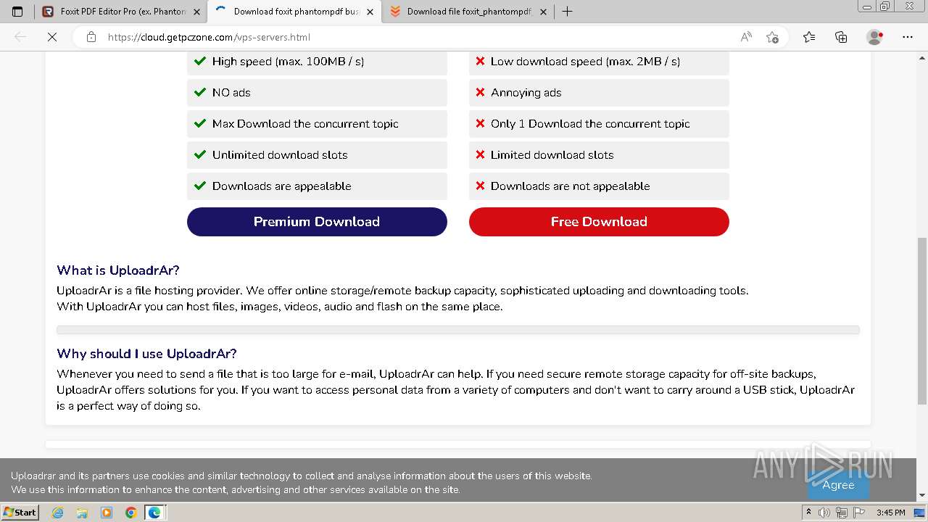Viewport: 928px width, 522px height.
Task: Open the network tray icon
Action: point(841,513)
